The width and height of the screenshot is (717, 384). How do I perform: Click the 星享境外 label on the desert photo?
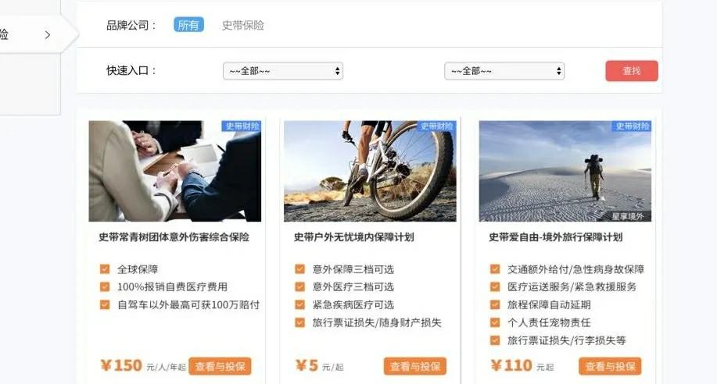[x=628, y=216]
